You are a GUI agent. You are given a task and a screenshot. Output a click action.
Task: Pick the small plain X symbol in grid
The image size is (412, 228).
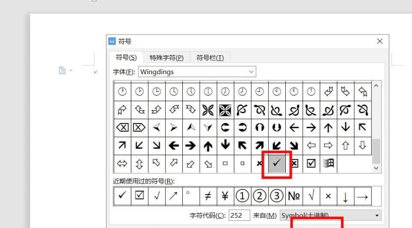click(x=260, y=163)
